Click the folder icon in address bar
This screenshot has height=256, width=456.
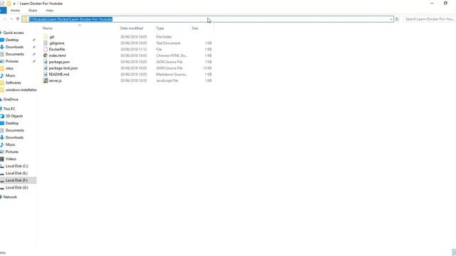click(26, 19)
